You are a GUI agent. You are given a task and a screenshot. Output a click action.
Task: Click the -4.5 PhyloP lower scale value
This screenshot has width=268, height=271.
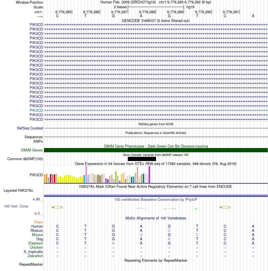coord(37,213)
